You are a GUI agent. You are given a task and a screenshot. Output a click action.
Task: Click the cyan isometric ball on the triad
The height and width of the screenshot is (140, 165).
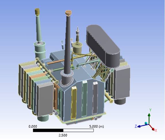tap(146, 123)
